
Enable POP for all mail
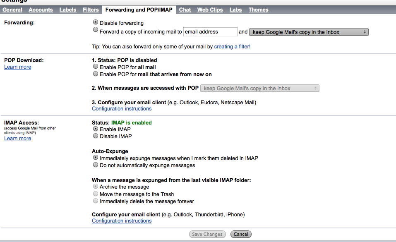pyautogui.click(x=96, y=67)
